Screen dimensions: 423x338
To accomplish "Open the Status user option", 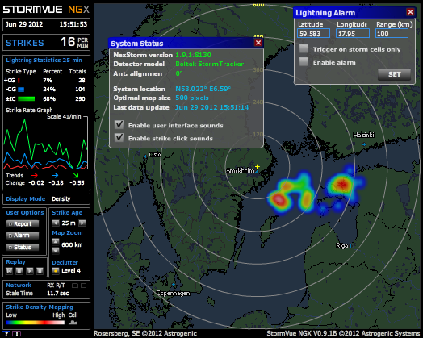I will pyautogui.click(x=23, y=247).
